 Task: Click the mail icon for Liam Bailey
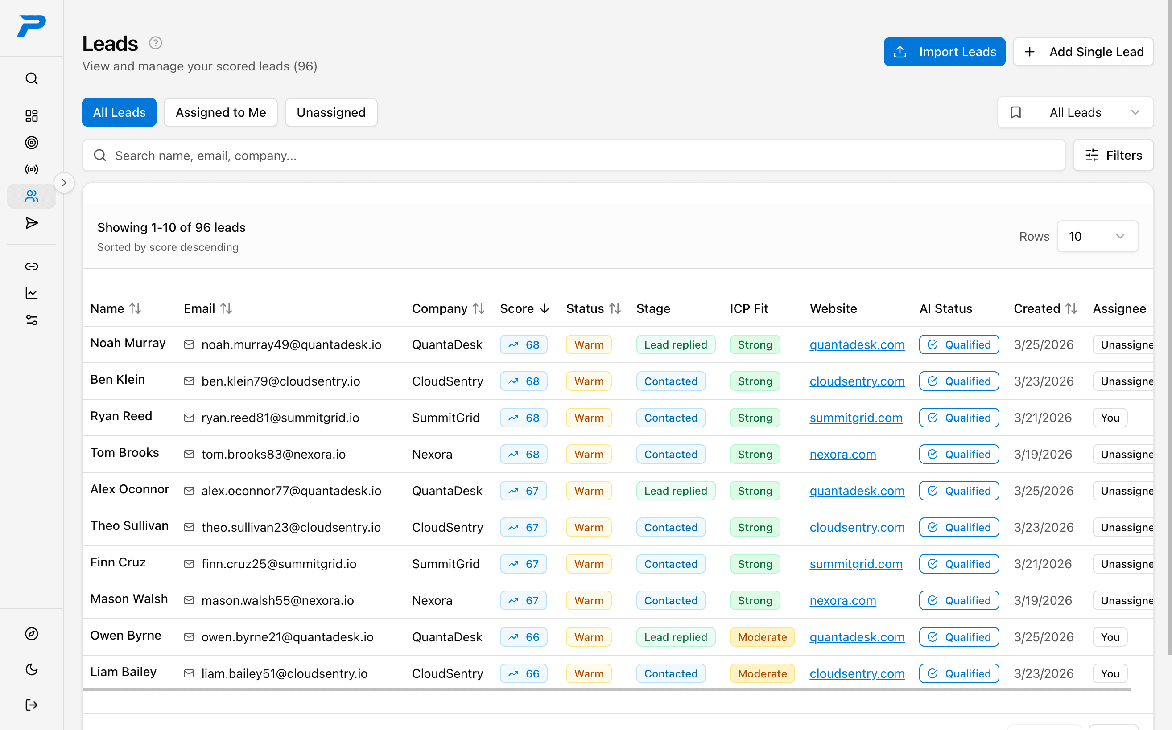[x=189, y=673]
